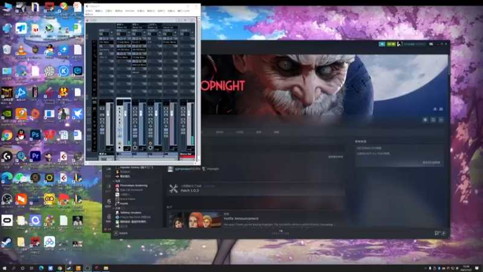Viewport: 483px width, 272px height.
Task: Open game settings gear on Steam game page
Action: point(426,120)
